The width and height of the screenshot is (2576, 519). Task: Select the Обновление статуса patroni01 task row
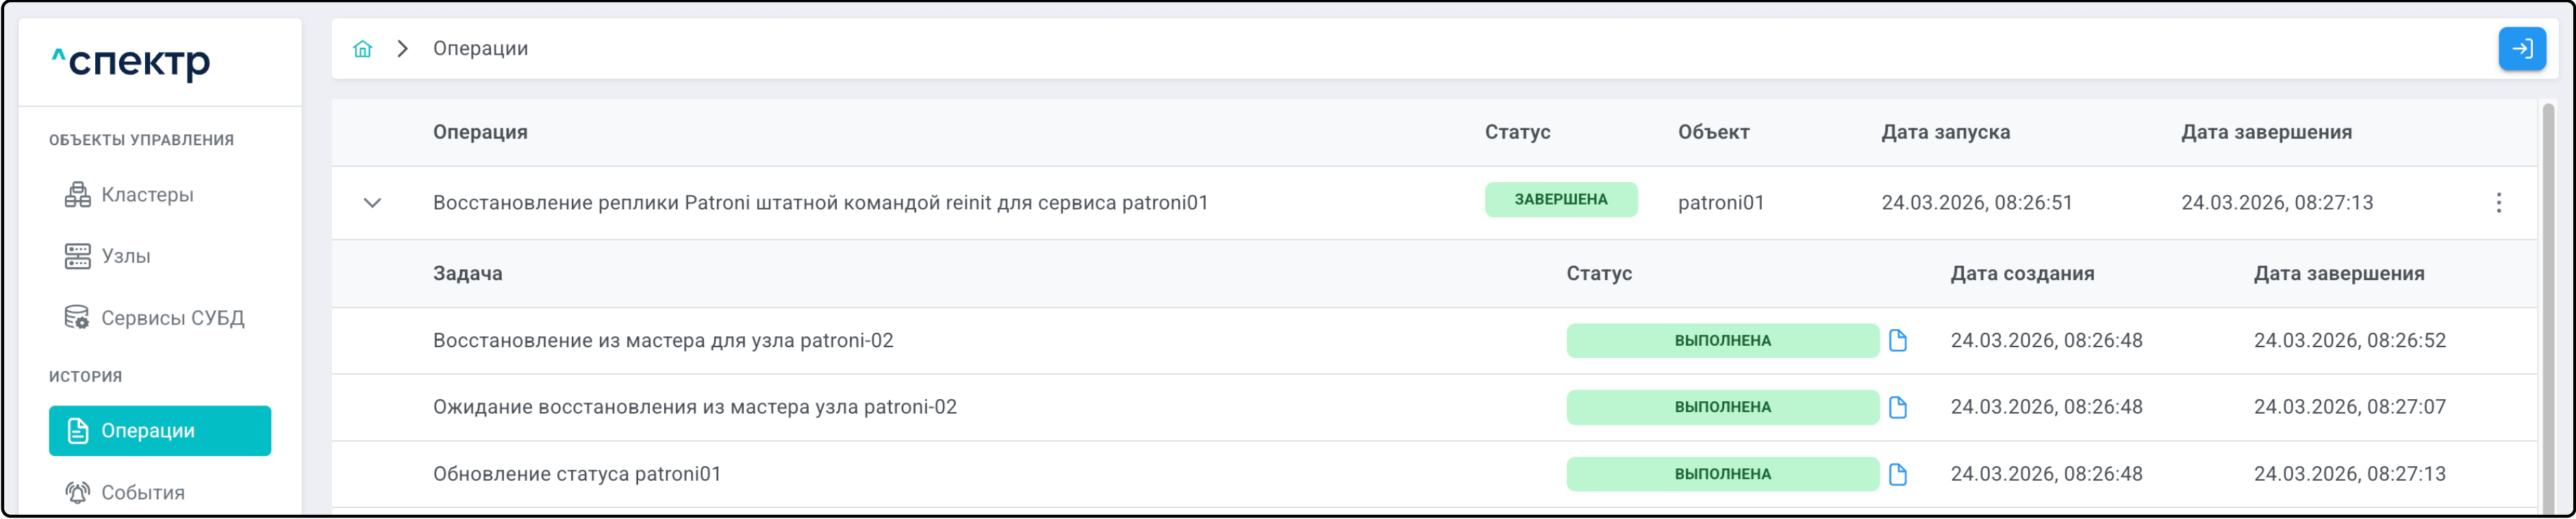[x=577, y=475]
